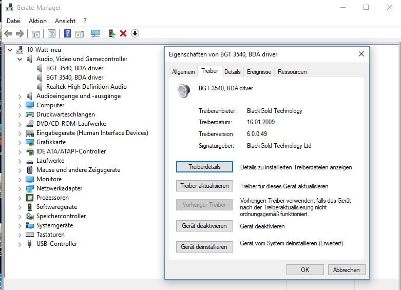Expand the USB-Controller tree node
401x290 pixels.
pyautogui.click(x=20, y=244)
